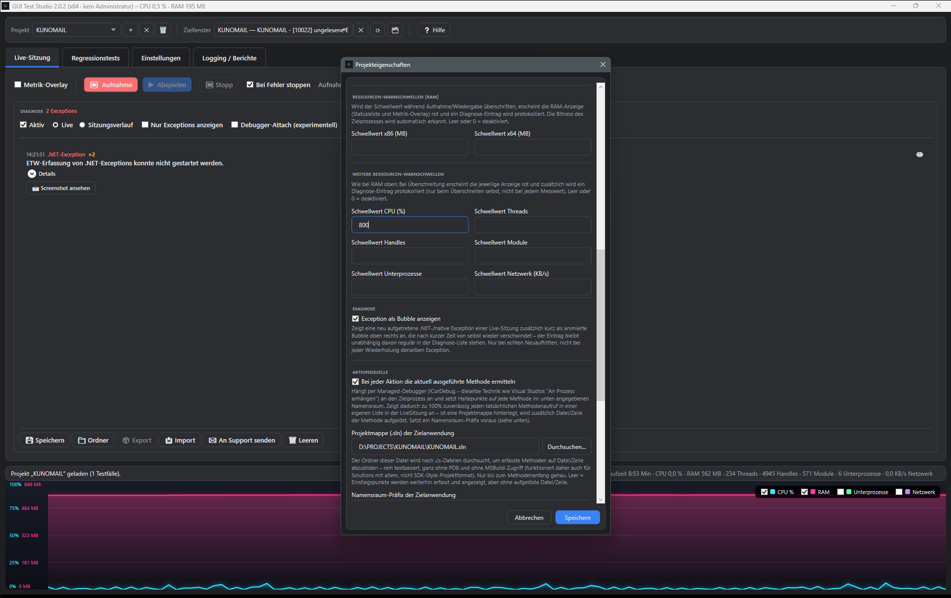951x598 pixels.
Task: Click the Abspielen play button
Action: tap(167, 85)
